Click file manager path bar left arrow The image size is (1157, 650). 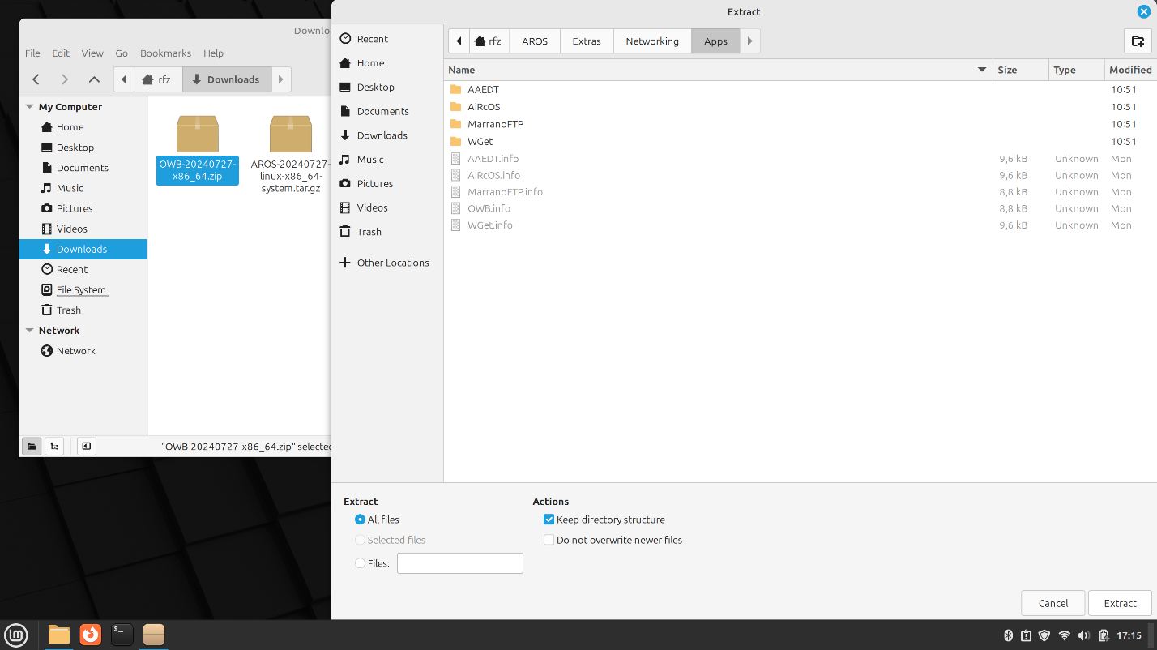click(124, 79)
